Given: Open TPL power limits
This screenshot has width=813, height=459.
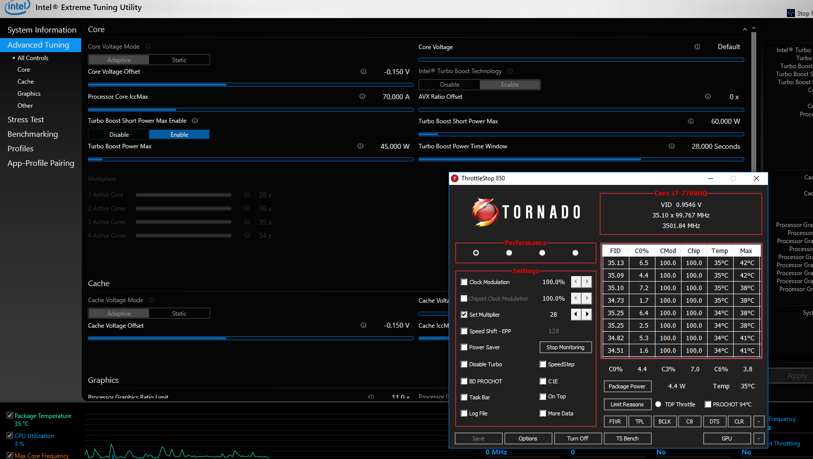Looking at the screenshot, I should tap(640, 421).
